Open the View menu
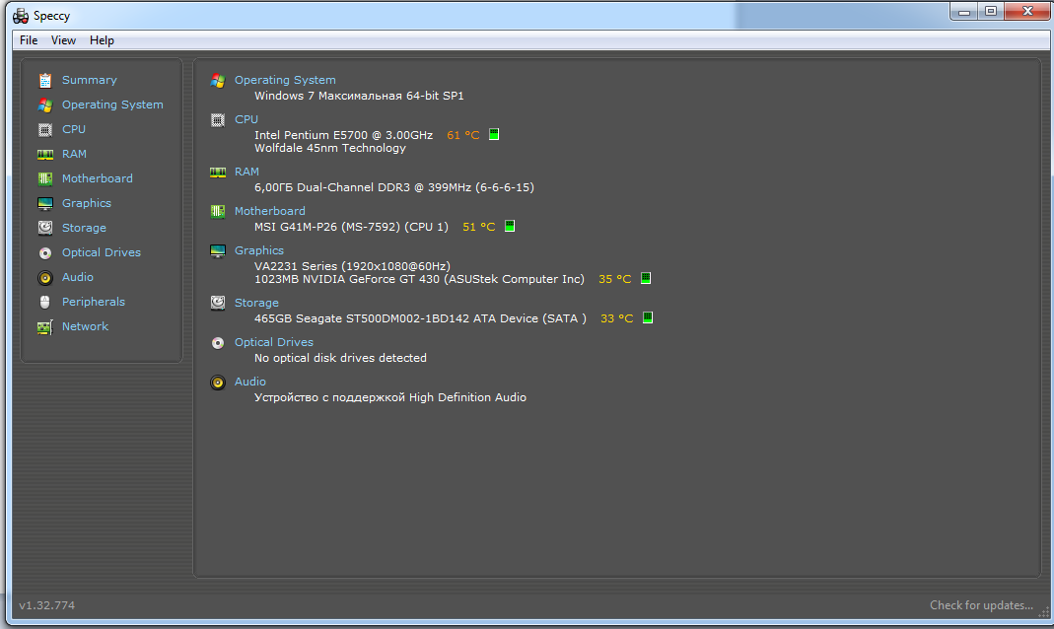The width and height of the screenshot is (1054, 629). [x=64, y=40]
